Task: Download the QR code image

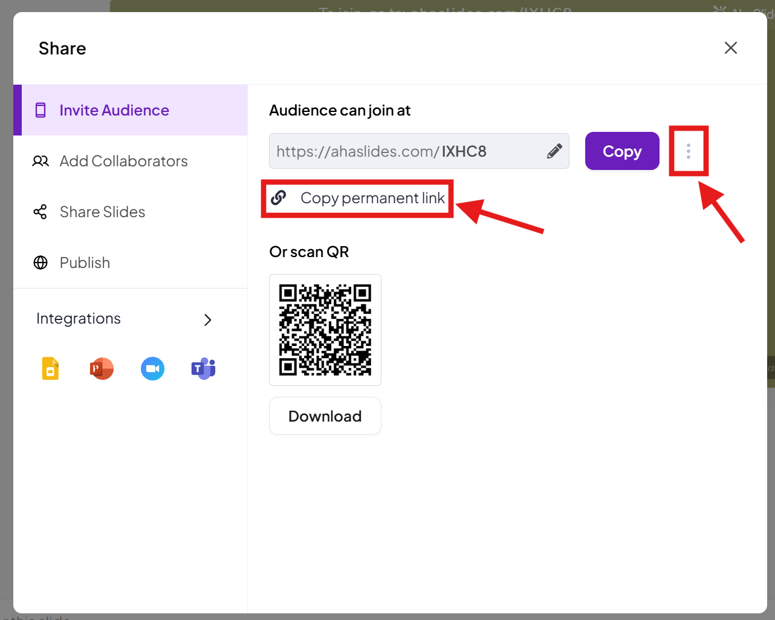Action: (x=325, y=416)
